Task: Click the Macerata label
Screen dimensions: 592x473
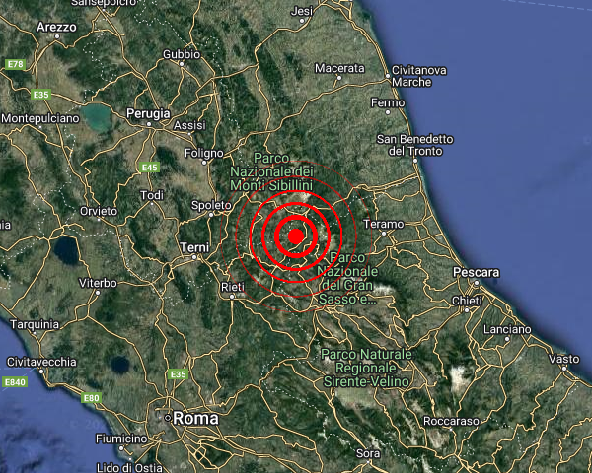Action: click(339, 68)
